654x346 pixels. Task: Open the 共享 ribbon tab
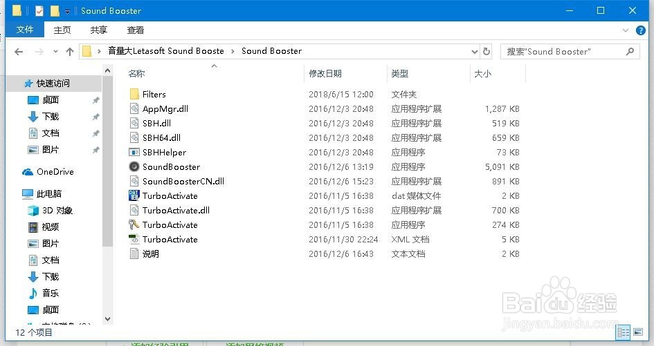(99, 30)
